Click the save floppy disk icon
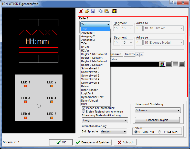Image resolution: width=190 pixels, height=149 pixels. click(x=93, y=11)
